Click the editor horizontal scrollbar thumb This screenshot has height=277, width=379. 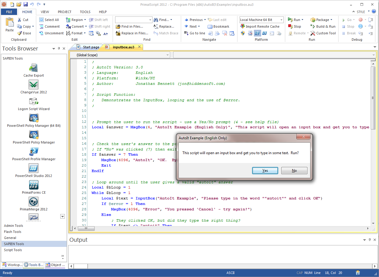tap(86, 228)
